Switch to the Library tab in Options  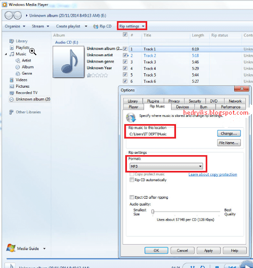click(133, 101)
